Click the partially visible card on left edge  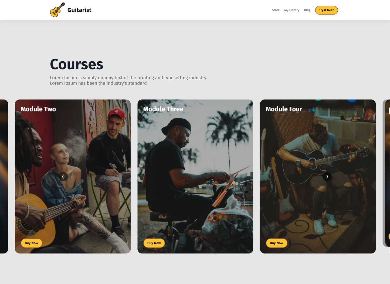(x=4, y=176)
